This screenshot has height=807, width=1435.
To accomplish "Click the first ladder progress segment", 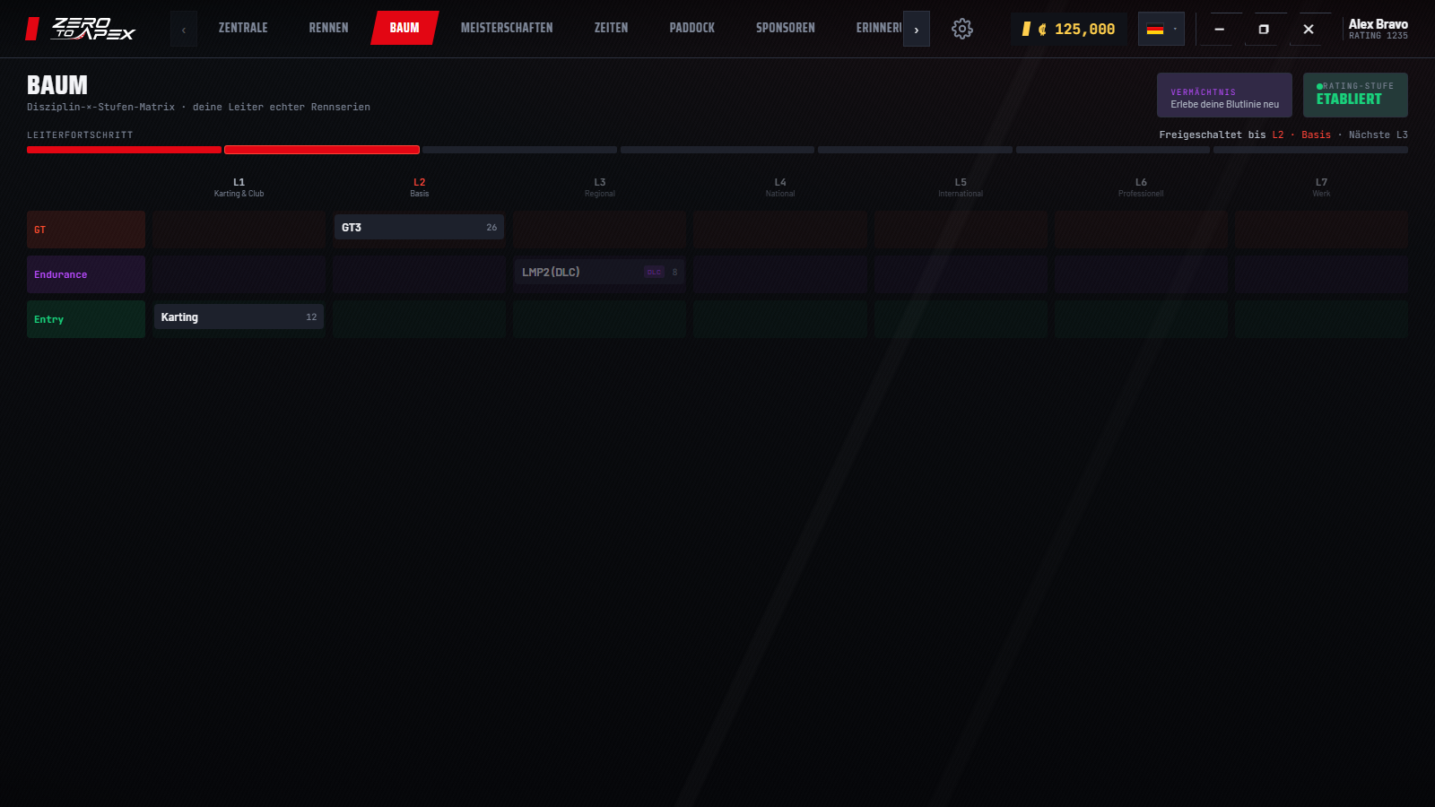I will 124,150.
